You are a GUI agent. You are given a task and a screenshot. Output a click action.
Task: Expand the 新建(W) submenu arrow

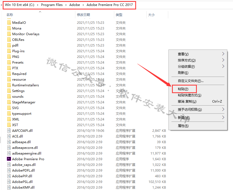(223, 117)
